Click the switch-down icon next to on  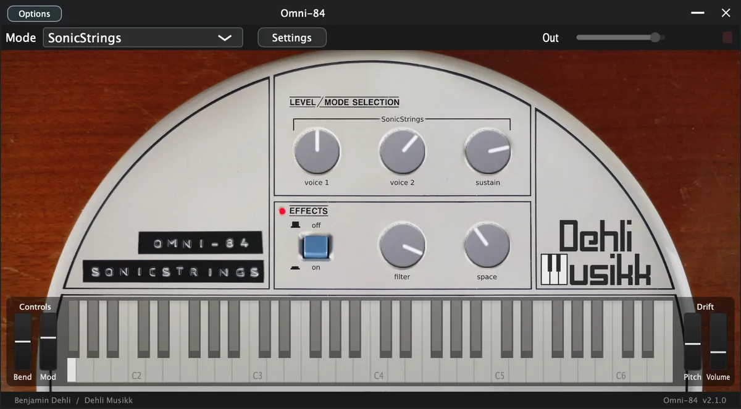coord(296,268)
